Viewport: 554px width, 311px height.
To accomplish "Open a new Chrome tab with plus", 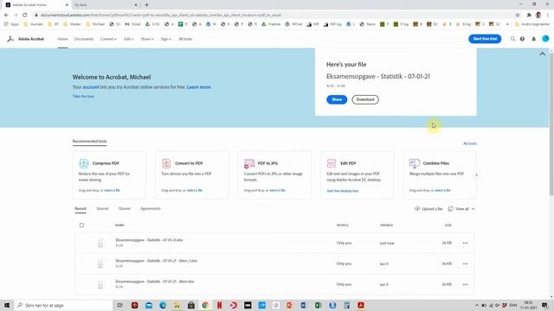I will pyautogui.click(x=146, y=5).
